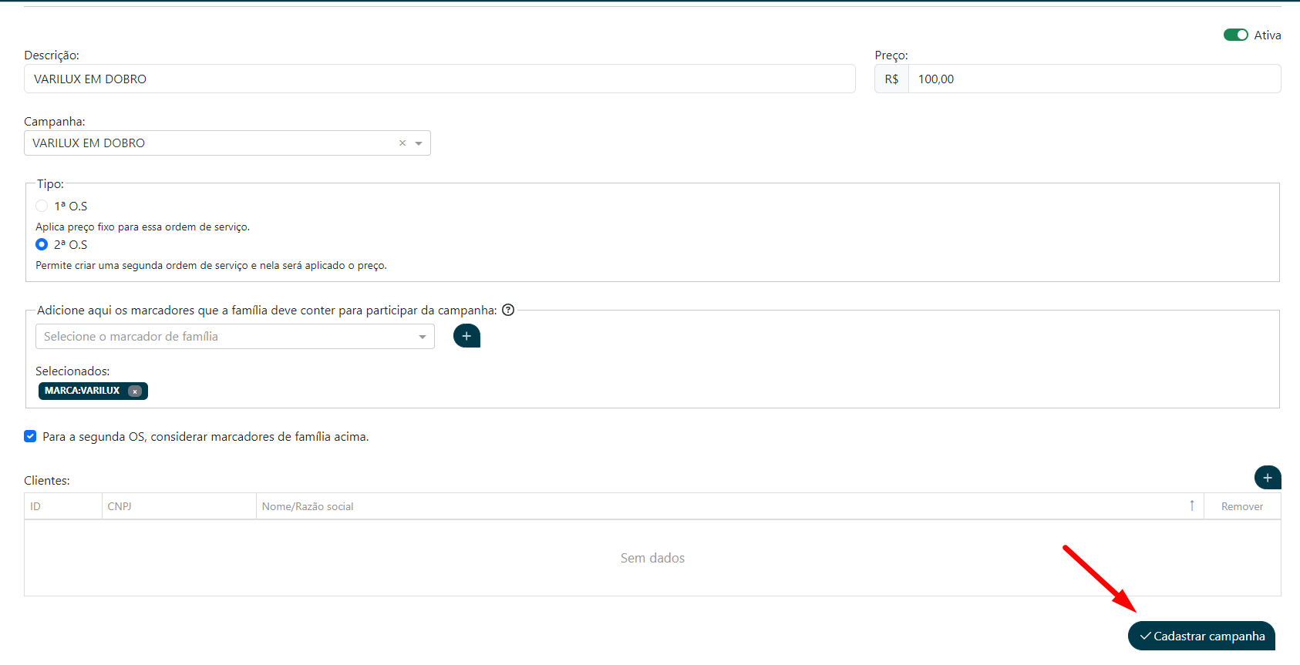1300x665 pixels.
Task: Edit the Preço value 100,00
Action: 1094,79
